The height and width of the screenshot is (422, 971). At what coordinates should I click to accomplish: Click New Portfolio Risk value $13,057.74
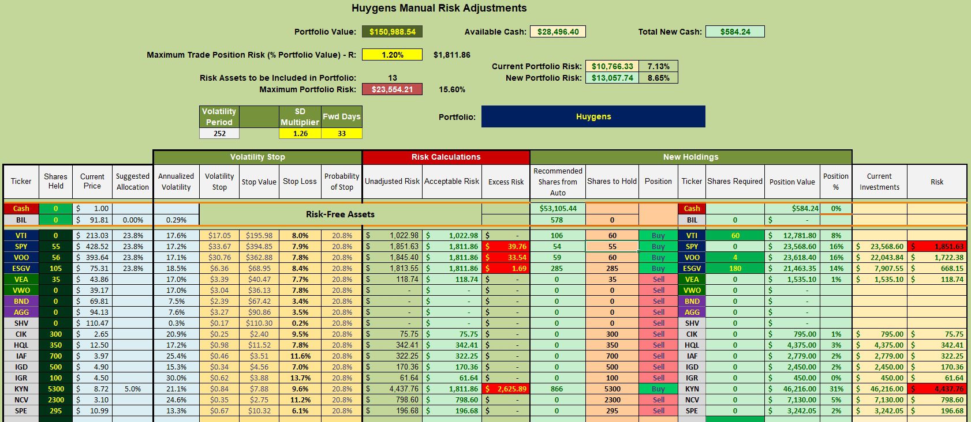click(612, 78)
